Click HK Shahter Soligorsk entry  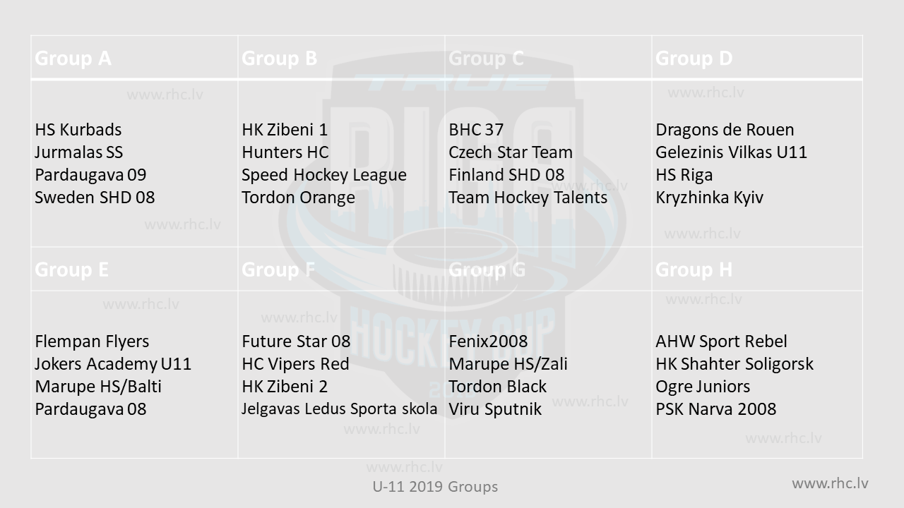(734, 364)
